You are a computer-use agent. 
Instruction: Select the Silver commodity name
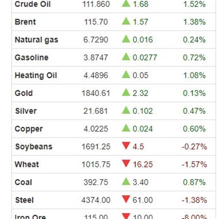click(26, 111)
